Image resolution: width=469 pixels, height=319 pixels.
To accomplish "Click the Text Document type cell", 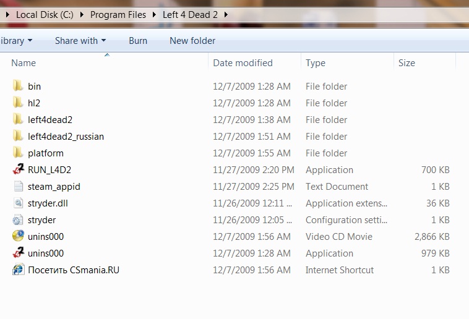I will tap(337, 187).
